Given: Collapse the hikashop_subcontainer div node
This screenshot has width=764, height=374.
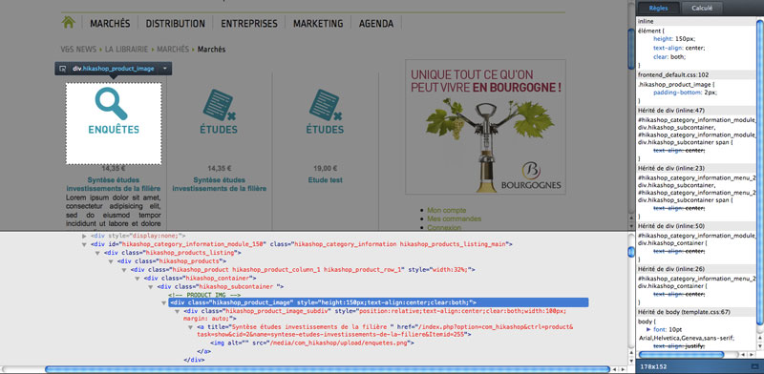Looking at the screenshot, I should (151, 287).
